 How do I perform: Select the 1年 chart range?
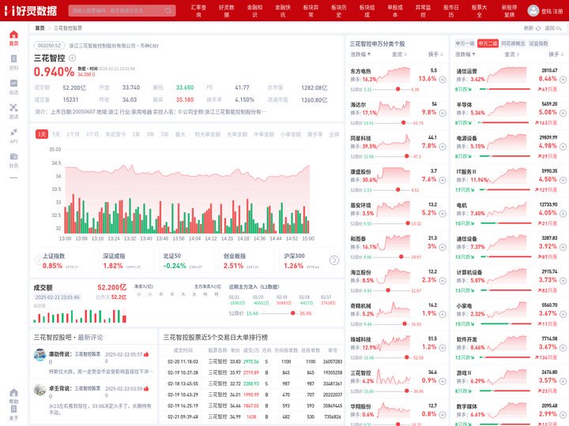click(136, 134)
